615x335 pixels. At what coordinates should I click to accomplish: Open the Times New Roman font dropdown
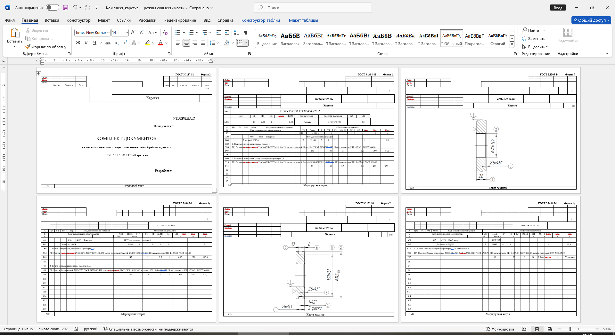(109, 33)
